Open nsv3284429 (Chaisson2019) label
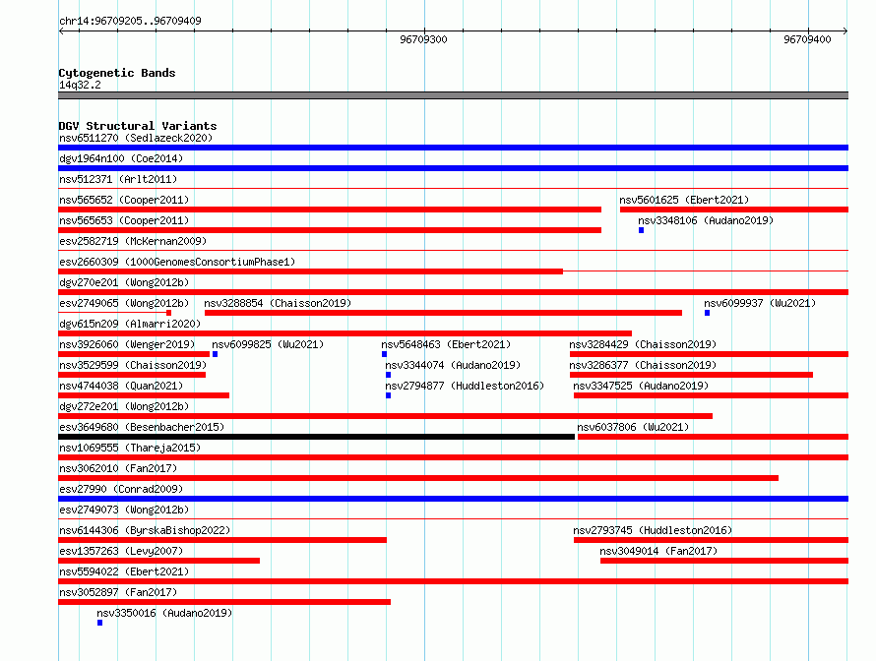The width and height of the screenshot is (876, 661). (643, 344)
